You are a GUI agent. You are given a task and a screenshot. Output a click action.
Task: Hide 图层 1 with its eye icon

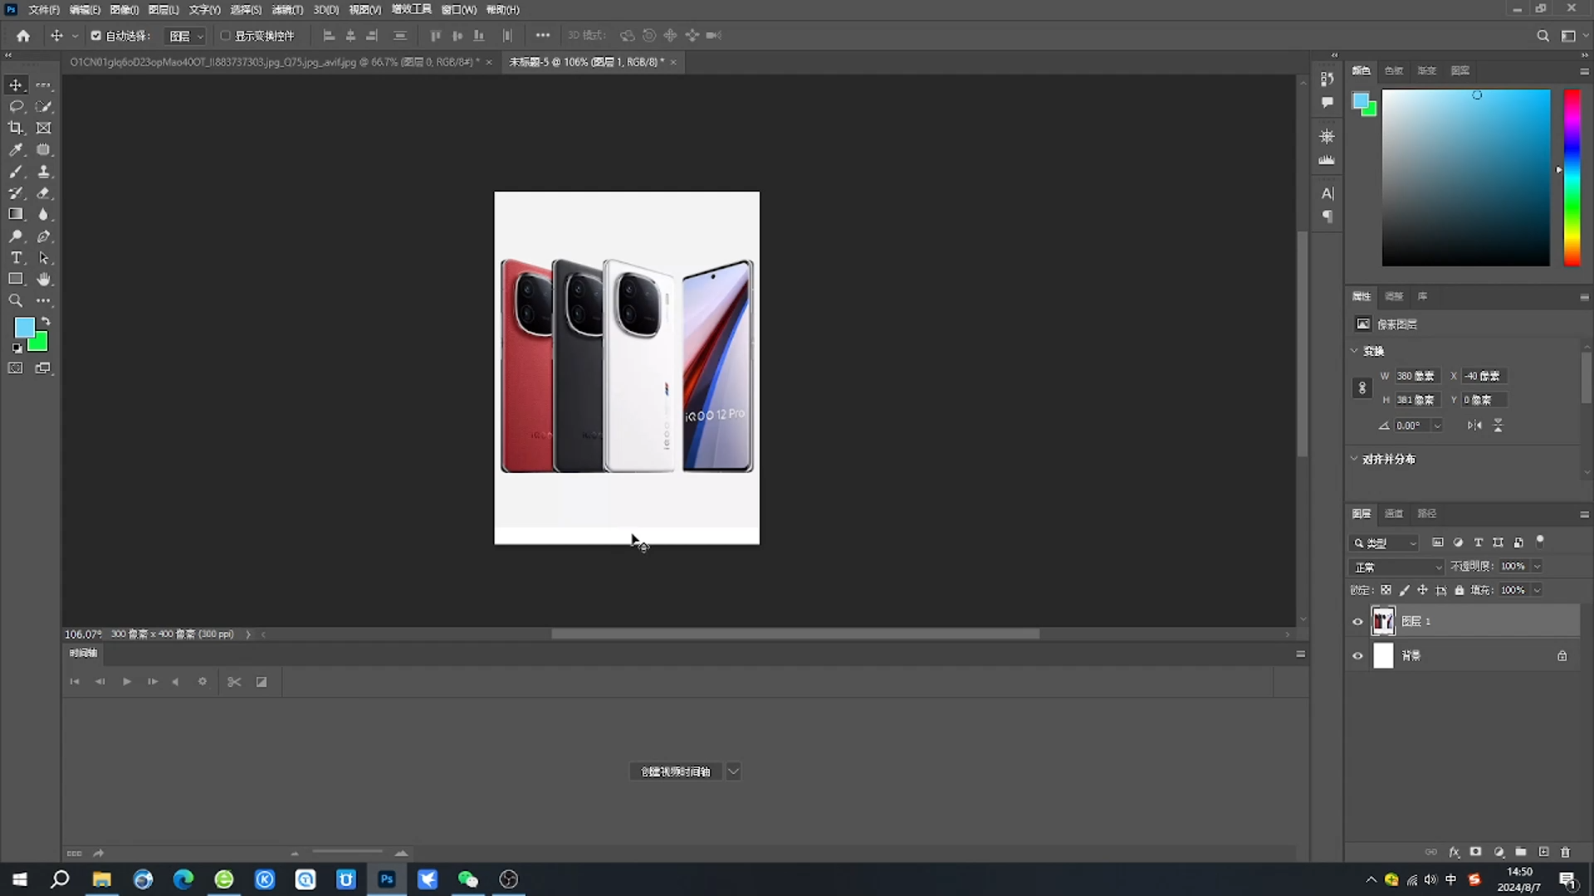pyautogui.click(x=1358, y=621)
